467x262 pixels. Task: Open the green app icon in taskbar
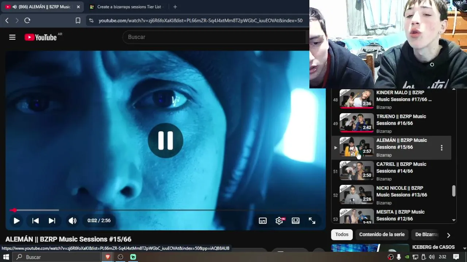pos(133,257)
